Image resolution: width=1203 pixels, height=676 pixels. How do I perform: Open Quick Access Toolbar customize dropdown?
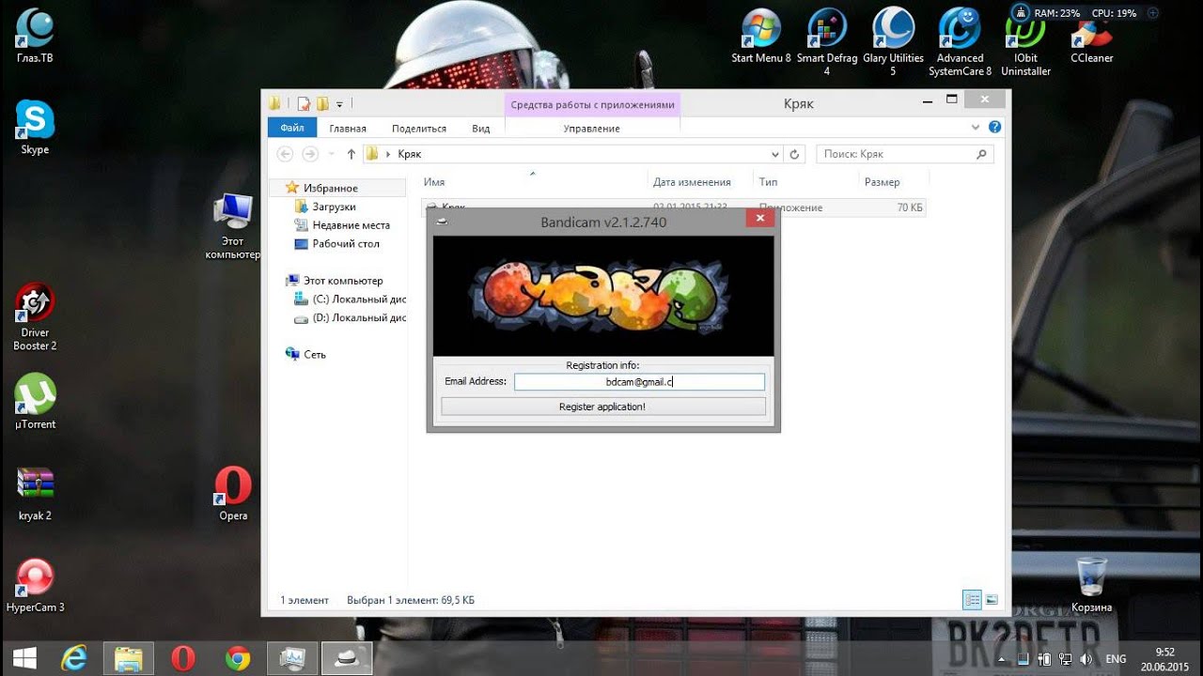click(339, 104)
